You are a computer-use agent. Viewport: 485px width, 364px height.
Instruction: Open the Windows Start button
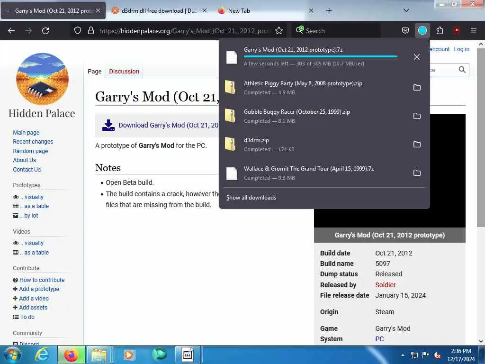coord(12,355)
